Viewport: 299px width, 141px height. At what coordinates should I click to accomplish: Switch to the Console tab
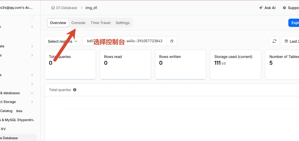[78, 23]
